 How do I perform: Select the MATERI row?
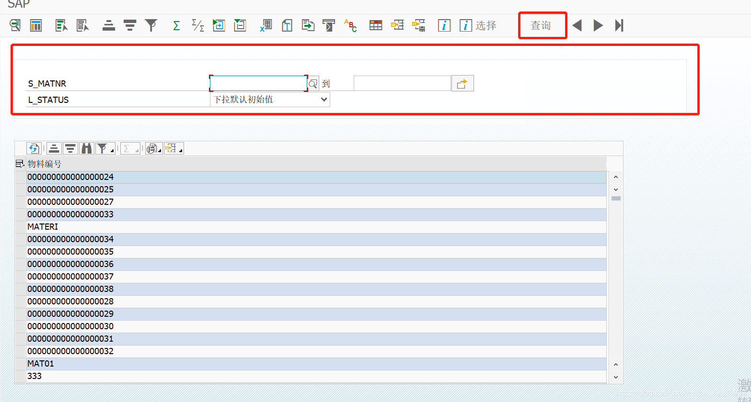[x=316, y=227]
